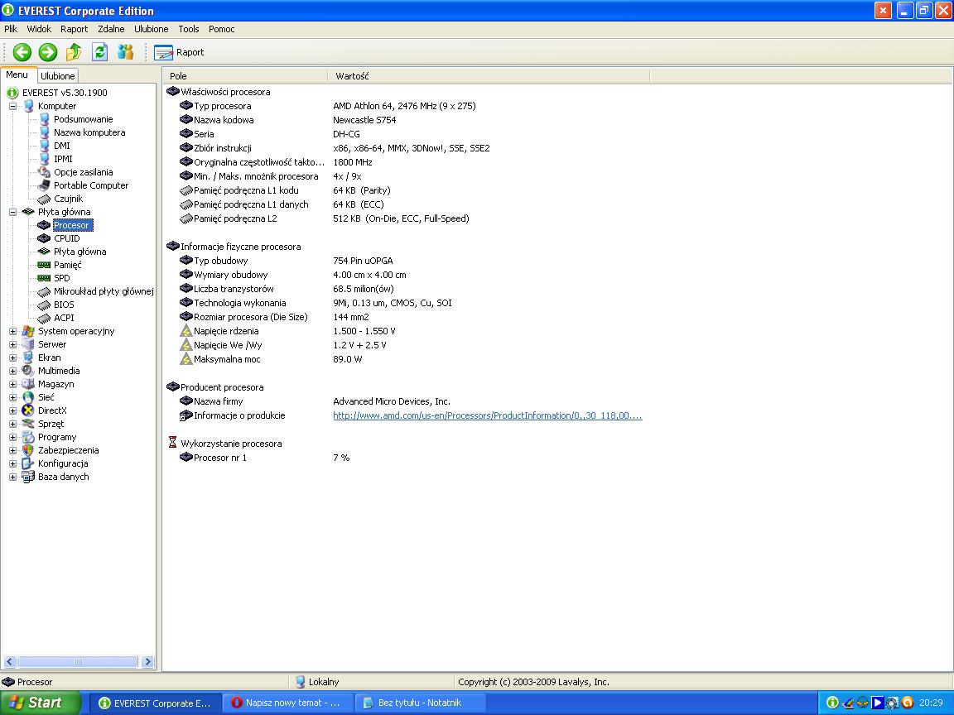Expand the System operacyjny node
The width and height of the screenshot is (954, 715).
click(12, 331)
